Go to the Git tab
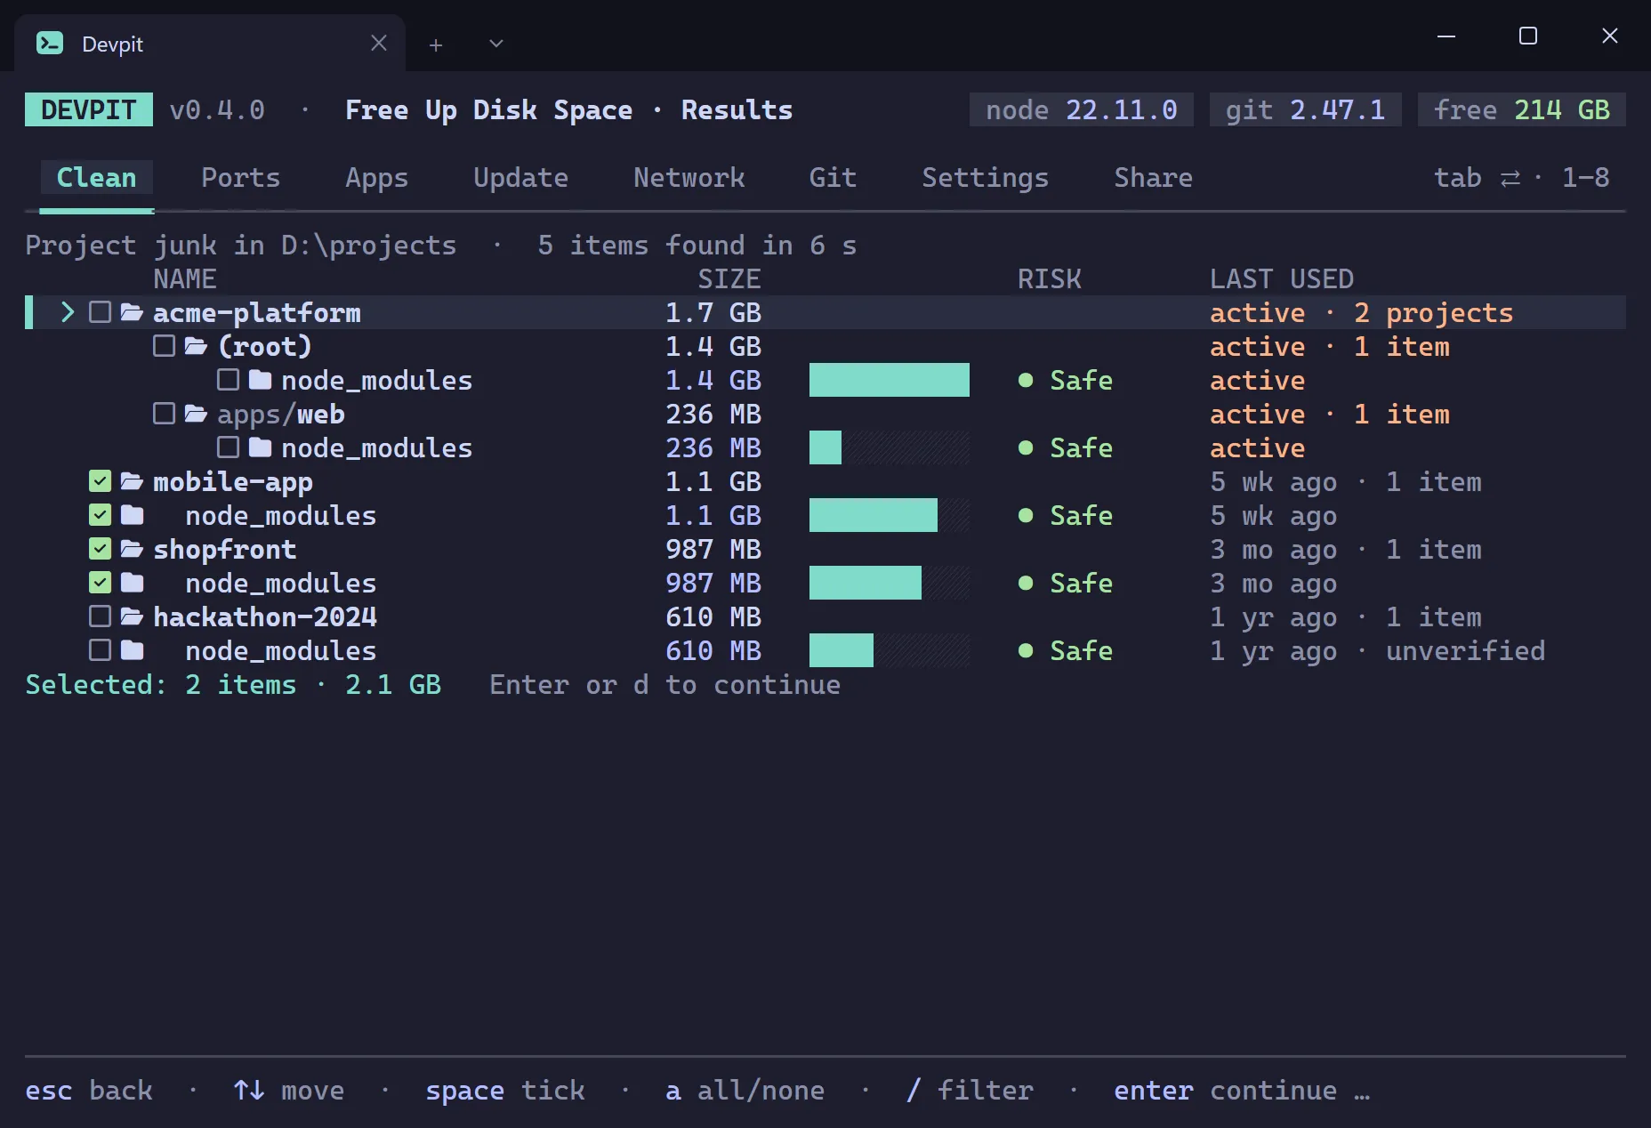Image resolution: width=1651 pixels, height=1128 pixels. 833,178
